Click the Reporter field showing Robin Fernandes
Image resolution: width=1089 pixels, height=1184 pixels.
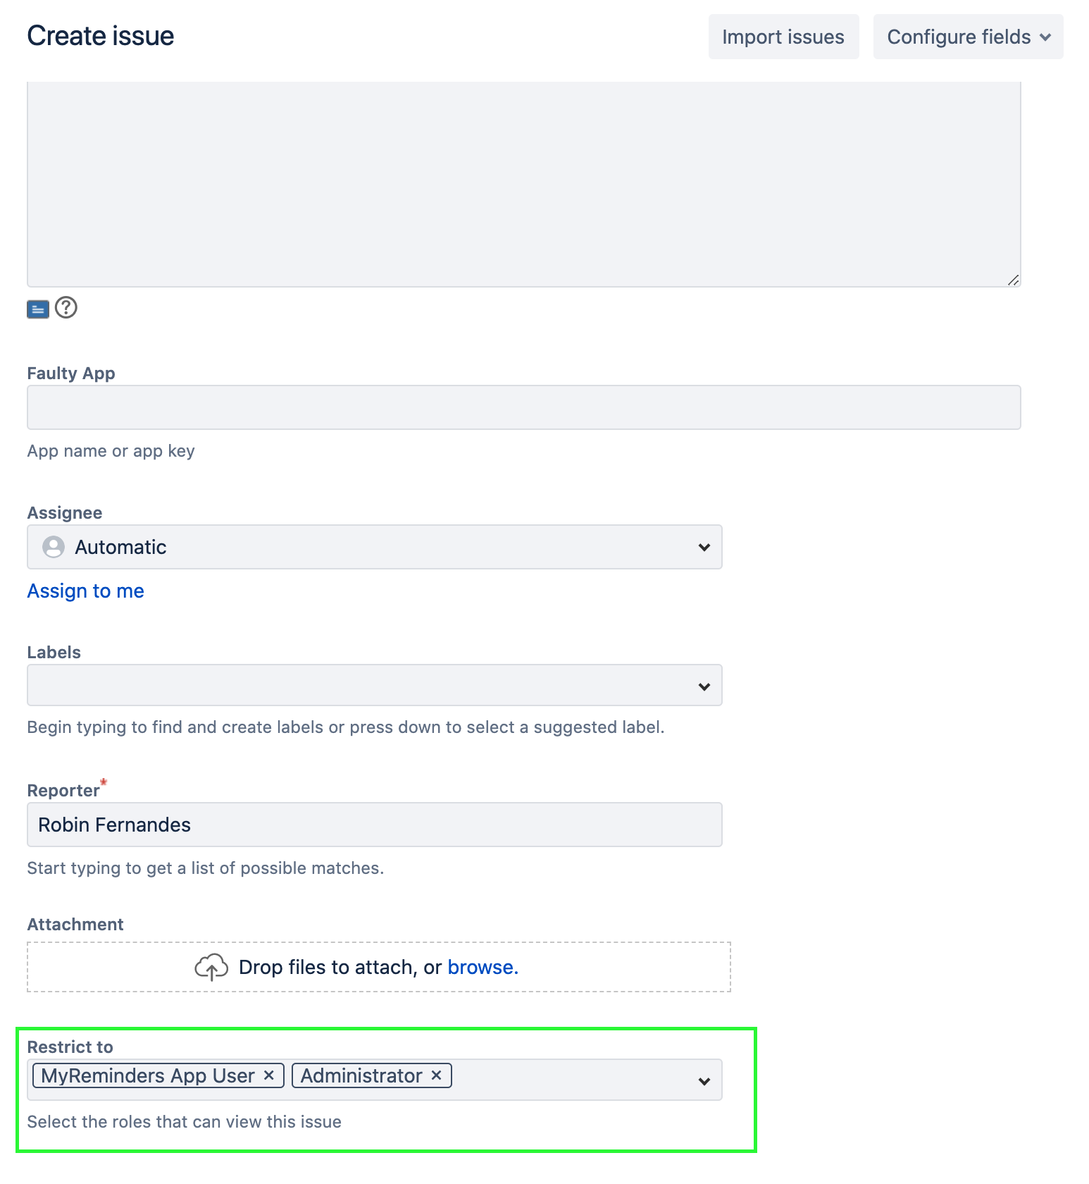click(374, 824)
